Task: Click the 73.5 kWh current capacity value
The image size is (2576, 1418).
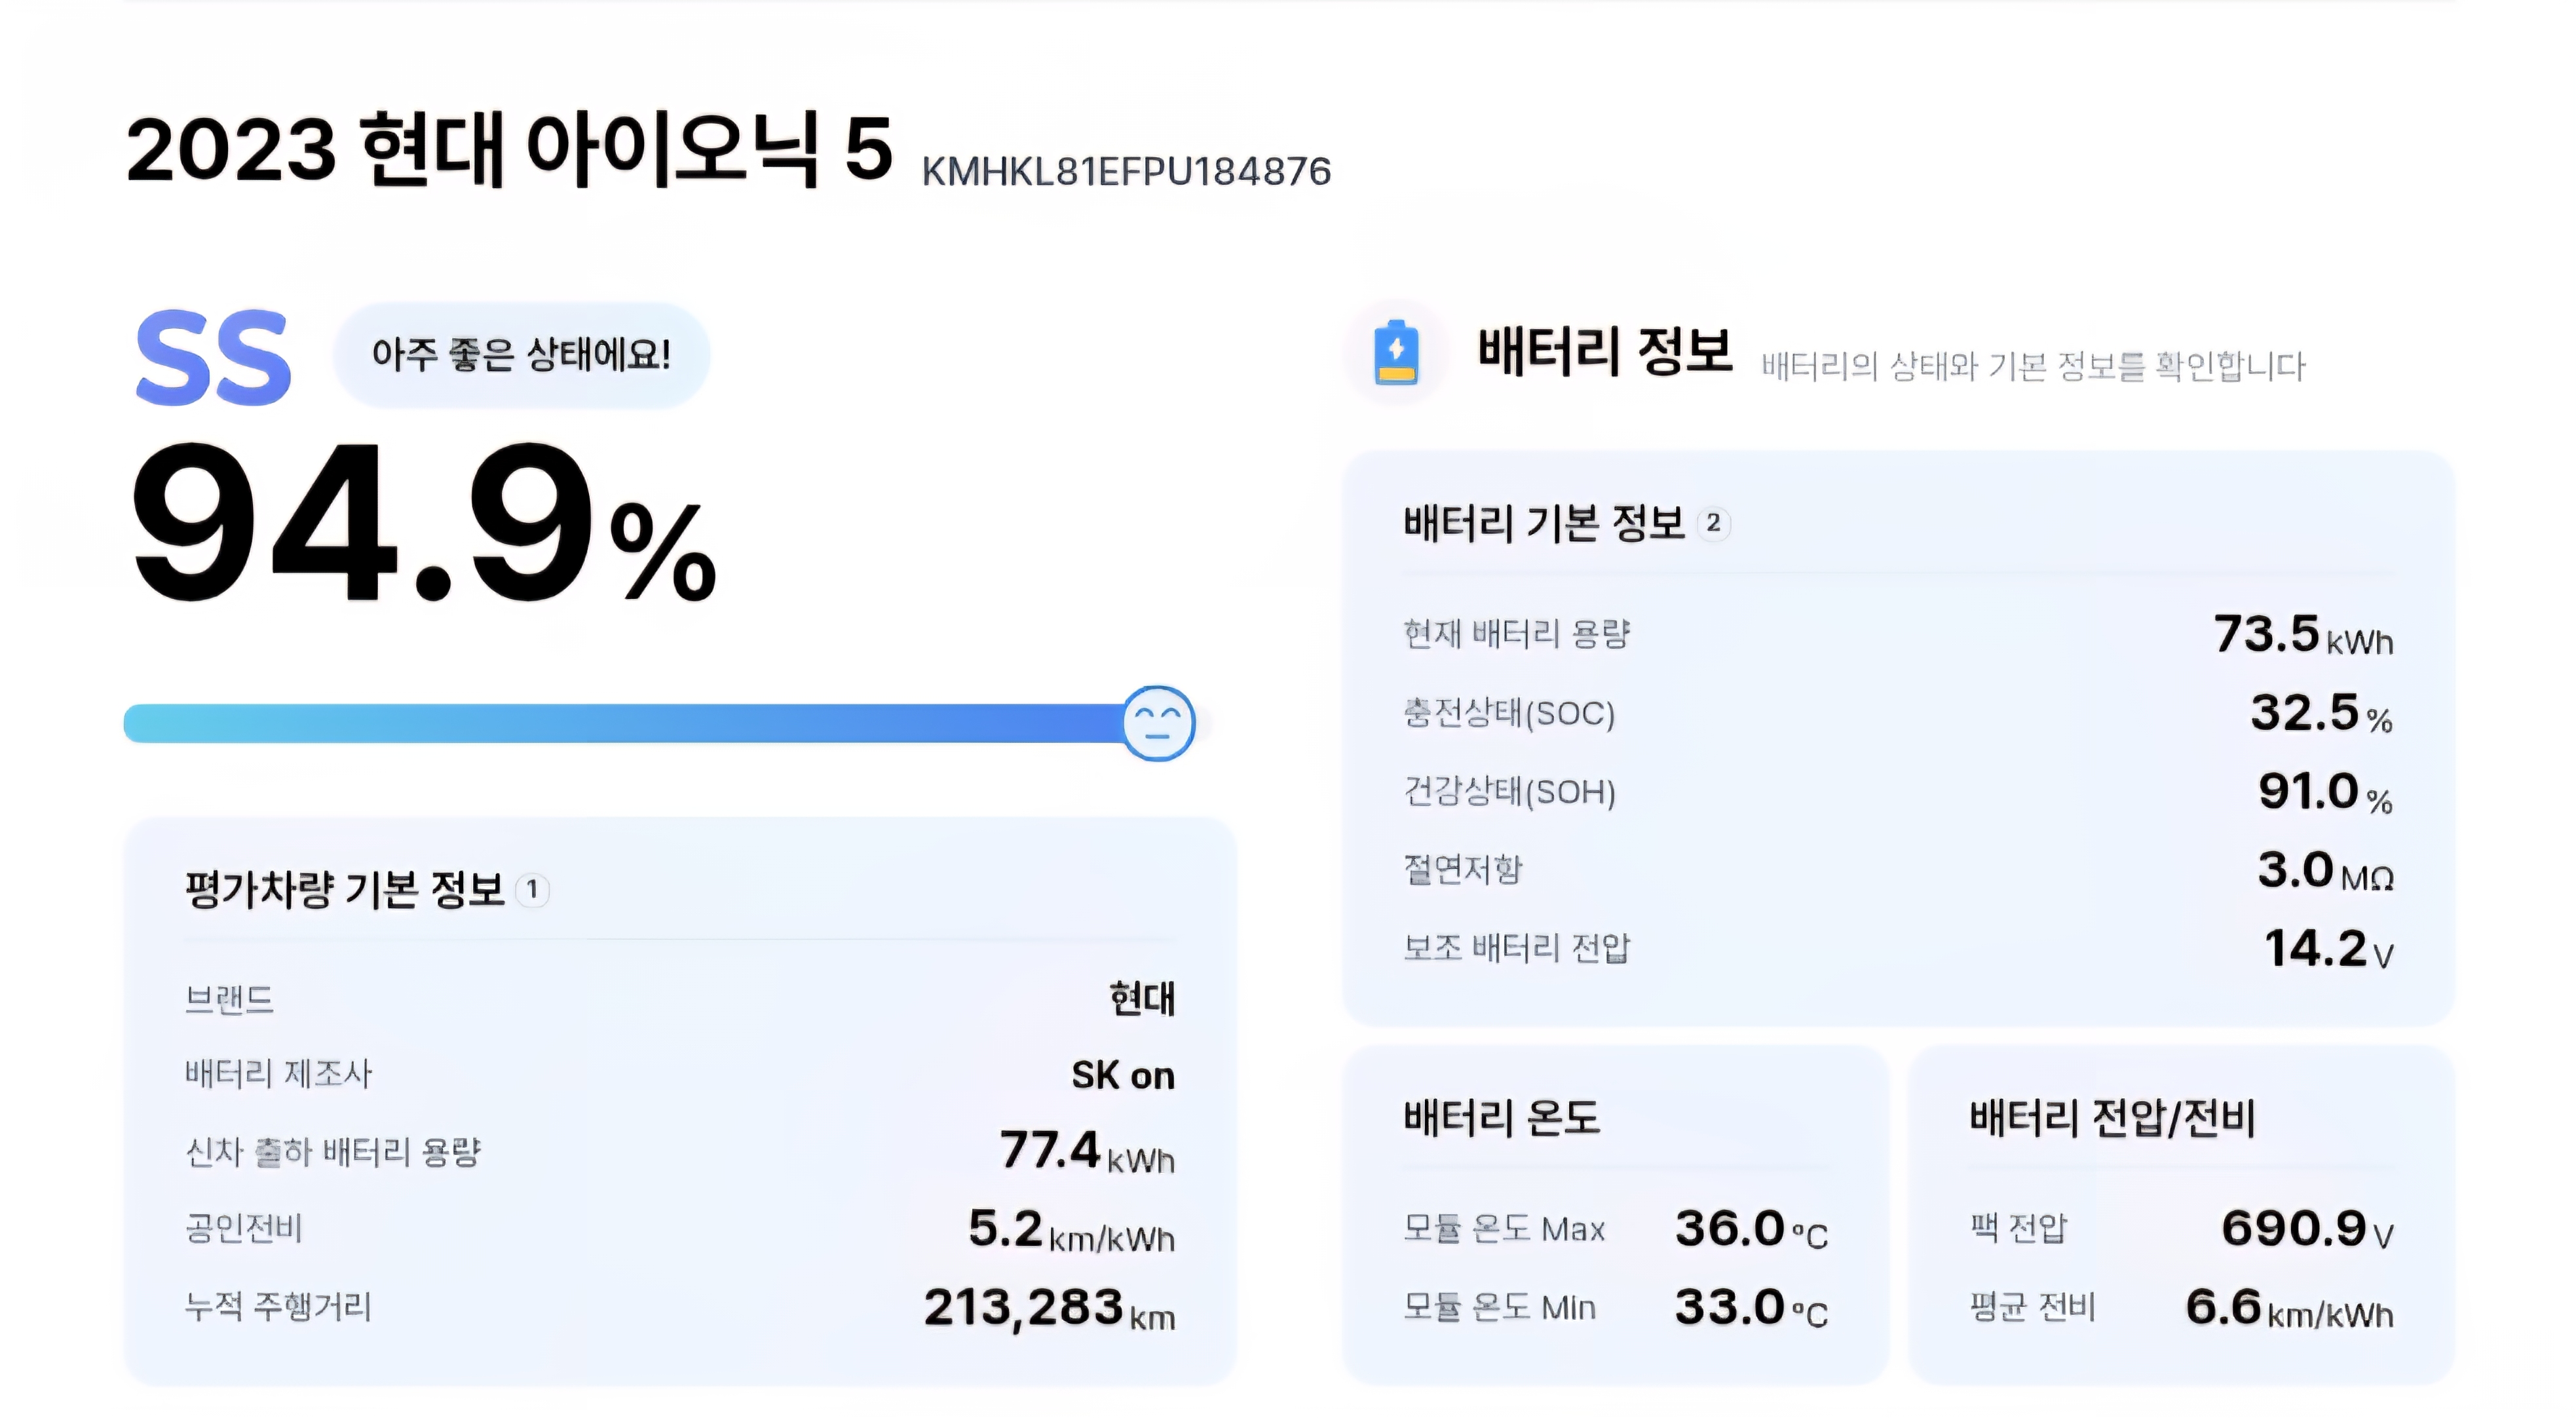Action: [x=2303, y=634]
